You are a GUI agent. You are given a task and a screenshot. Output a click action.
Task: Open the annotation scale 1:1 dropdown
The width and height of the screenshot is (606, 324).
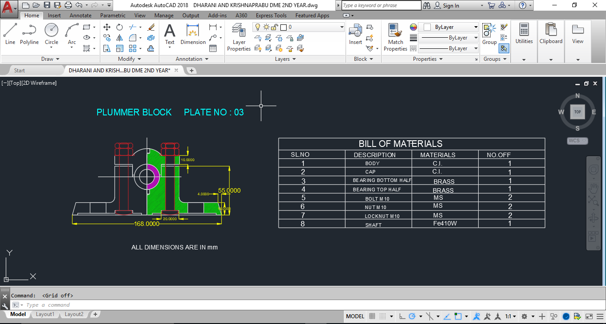coord(511,316)
